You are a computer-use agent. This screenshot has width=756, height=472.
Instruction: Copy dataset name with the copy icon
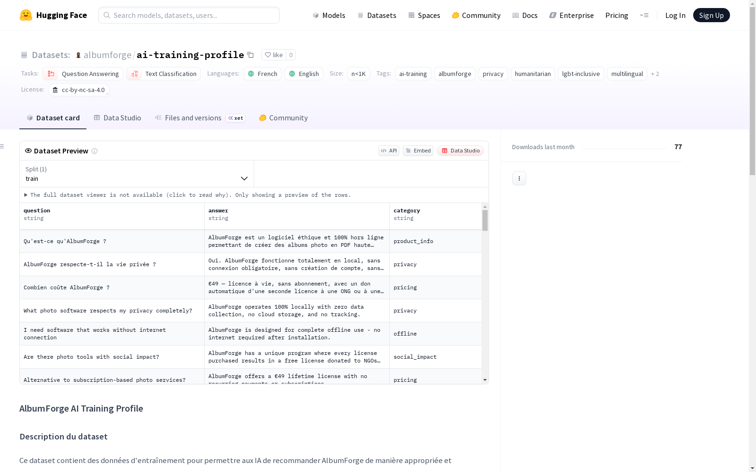pos(250,55)
